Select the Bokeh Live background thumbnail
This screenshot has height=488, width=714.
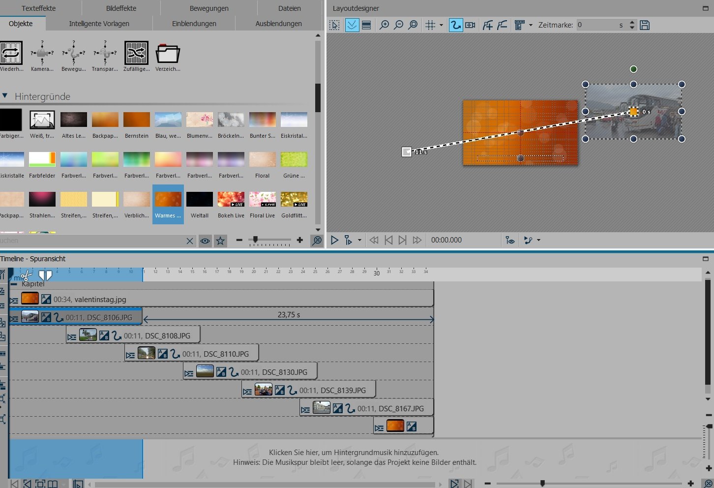(231, 199)
